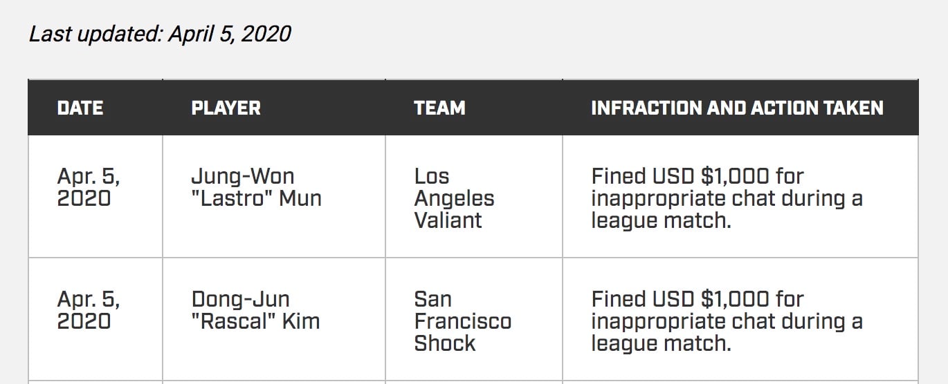The width and height of the screenshot is (948, 384).
Task: Click the DATE column header
Action: coord(80,108)
